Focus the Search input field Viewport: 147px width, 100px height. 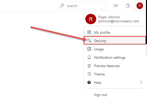pos(82,6)
